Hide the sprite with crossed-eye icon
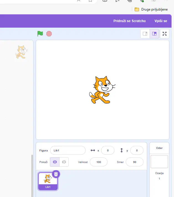The width and height of the screenshot is (174, 197). tap(64, 162)
